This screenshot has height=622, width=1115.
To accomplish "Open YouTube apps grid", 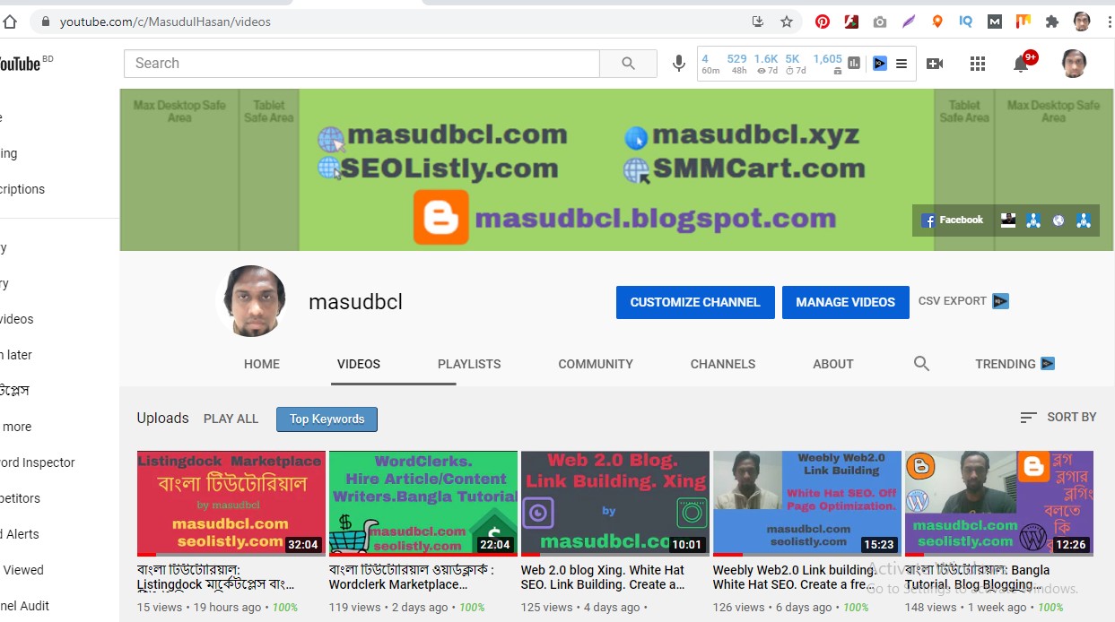I will (978, 64).
